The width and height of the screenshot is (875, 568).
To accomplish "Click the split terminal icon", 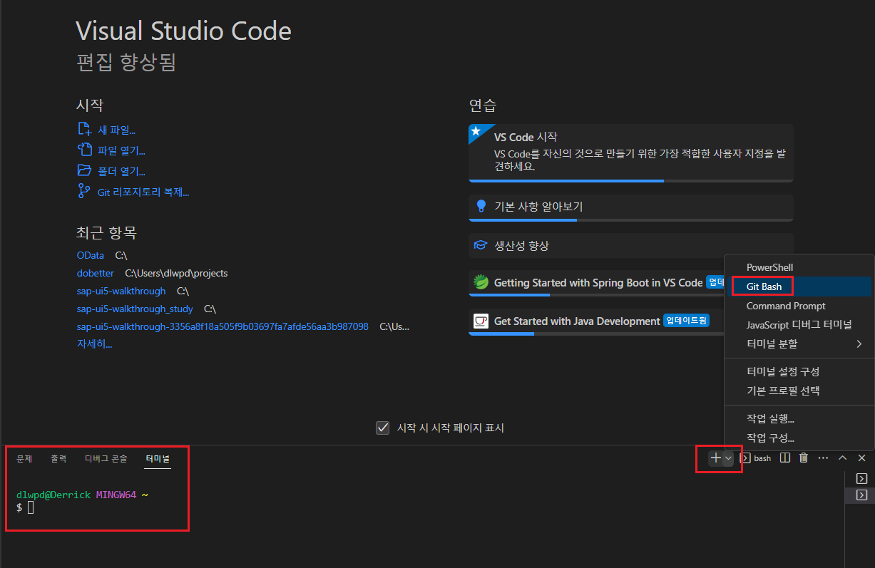I will [785, 458].
